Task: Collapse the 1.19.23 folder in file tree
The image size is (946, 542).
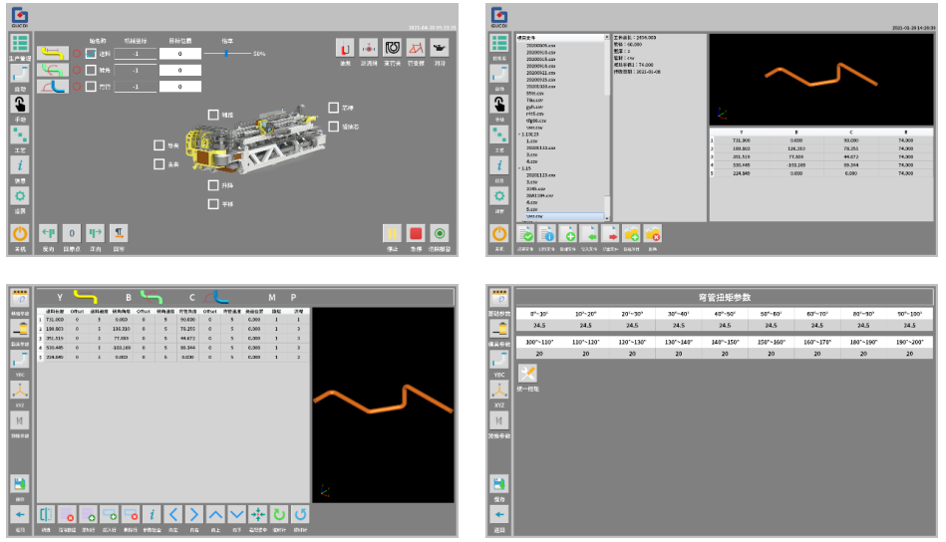Action: [519, 134]
